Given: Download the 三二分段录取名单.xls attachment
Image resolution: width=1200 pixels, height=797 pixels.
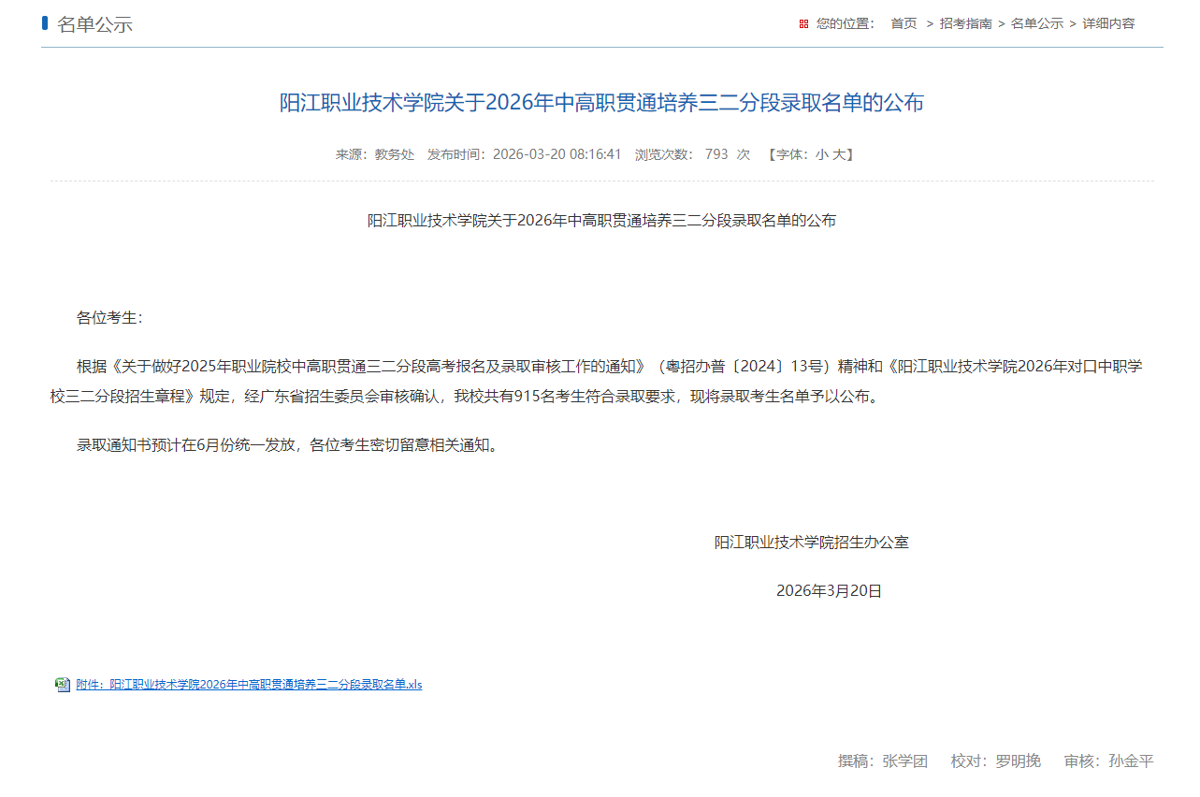Looking at the screenshot, I should click(x=248, y=684).
